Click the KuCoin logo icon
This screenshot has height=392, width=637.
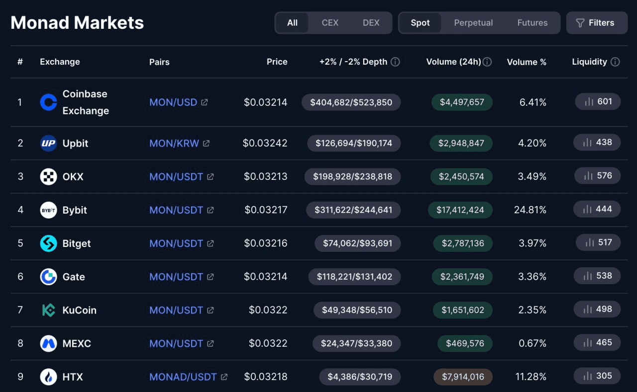[x=48, y=310]
